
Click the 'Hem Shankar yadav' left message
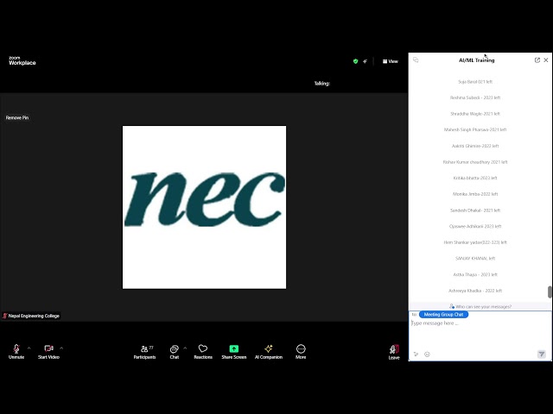(475, 242)
